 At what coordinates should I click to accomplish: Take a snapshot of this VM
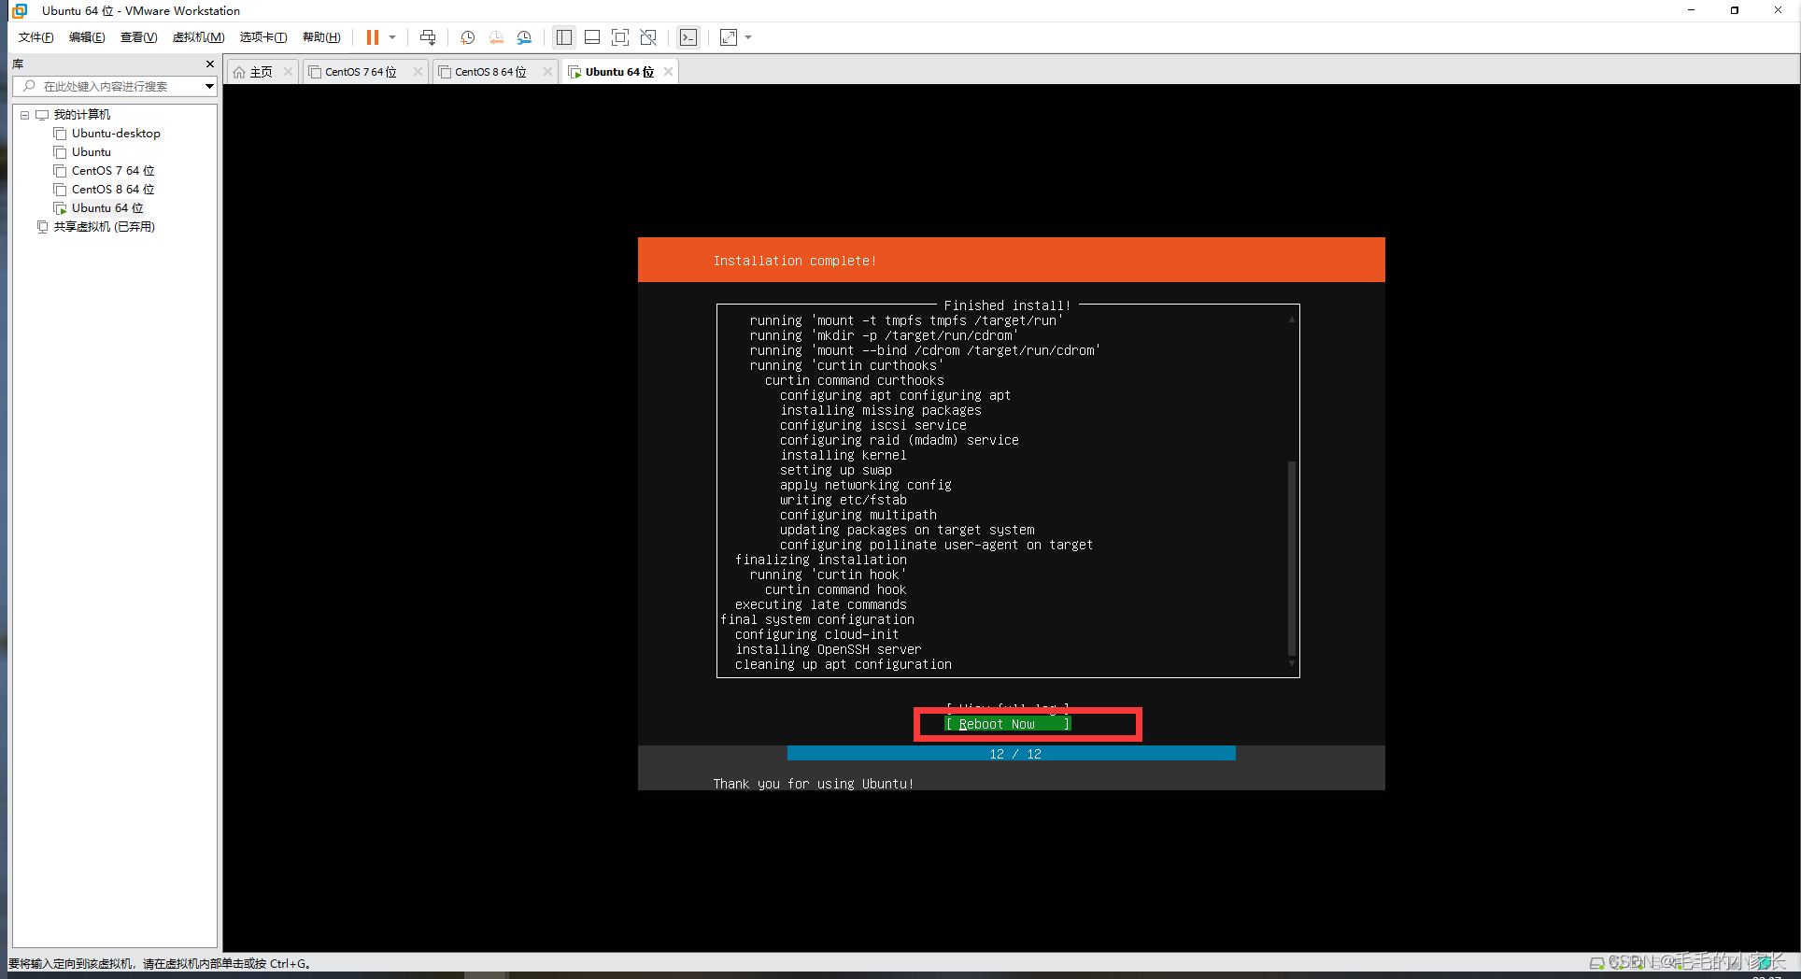pyautogui.click(x=468, y=37)
